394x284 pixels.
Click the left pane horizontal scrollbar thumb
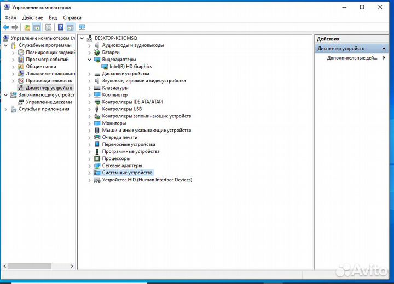30,266
